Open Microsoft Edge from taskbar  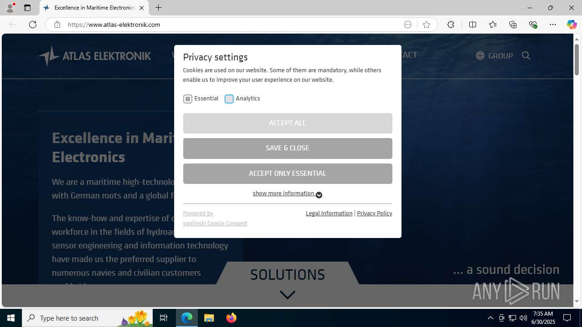pyautogui.click(x=187, y=318)
